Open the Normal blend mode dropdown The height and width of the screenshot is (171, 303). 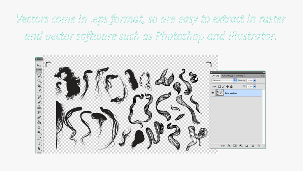coord(224,80)
